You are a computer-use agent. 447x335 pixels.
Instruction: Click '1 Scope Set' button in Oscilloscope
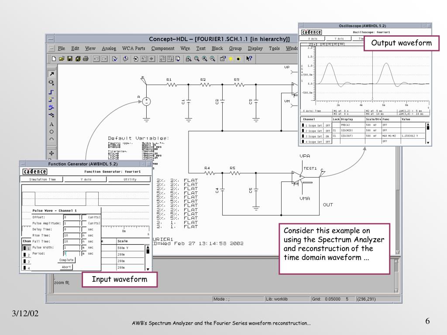tap(313, 125)
